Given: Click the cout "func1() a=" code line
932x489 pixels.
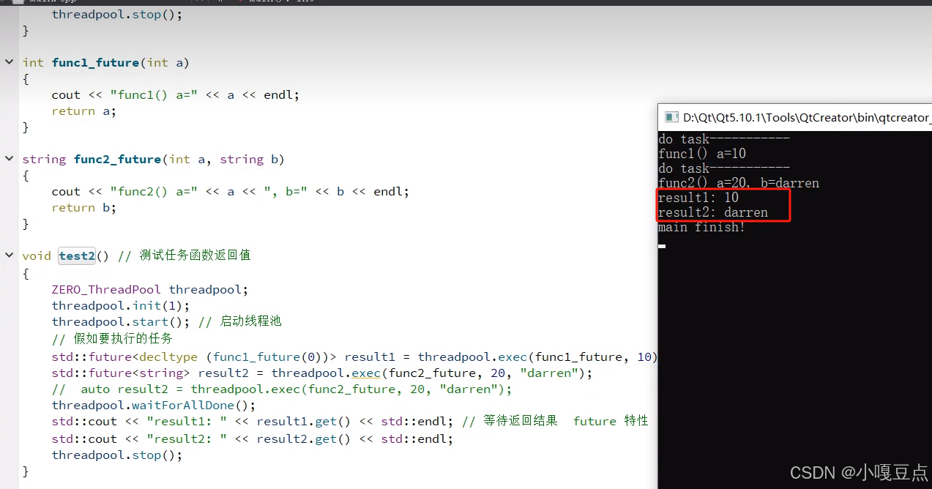Looking at the screenshot, I should pos(176,95).
